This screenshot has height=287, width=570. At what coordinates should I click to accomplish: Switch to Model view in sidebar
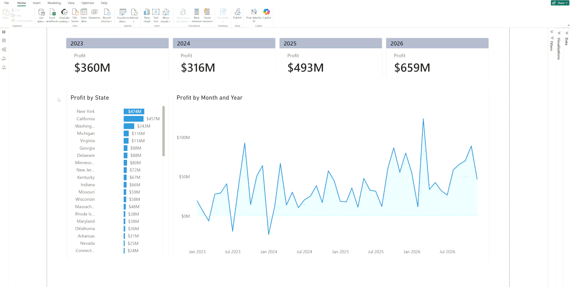point(4,49)
